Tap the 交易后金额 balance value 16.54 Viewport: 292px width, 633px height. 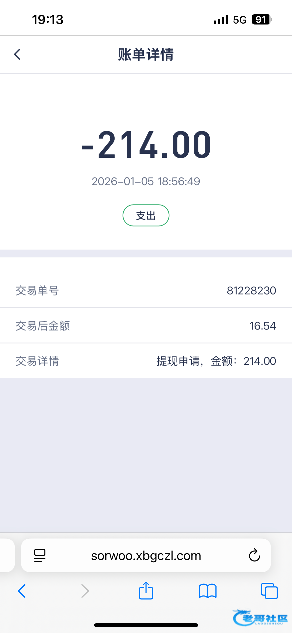coord(263,326)
